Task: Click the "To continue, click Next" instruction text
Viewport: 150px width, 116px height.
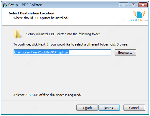Action: click(71, 44)
